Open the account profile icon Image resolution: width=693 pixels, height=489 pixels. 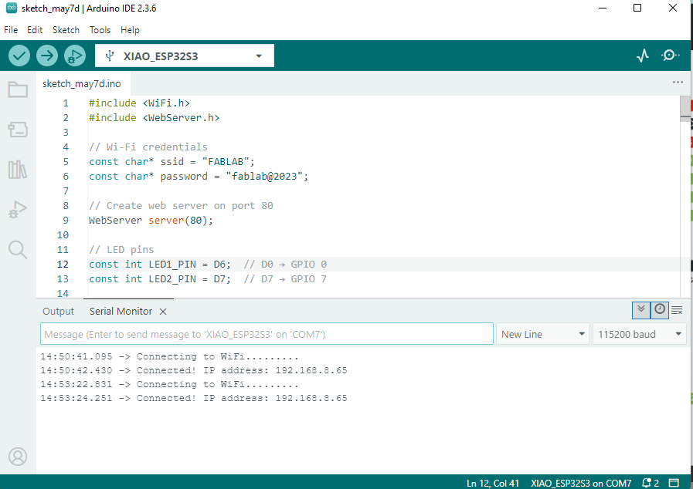point(18,457)
